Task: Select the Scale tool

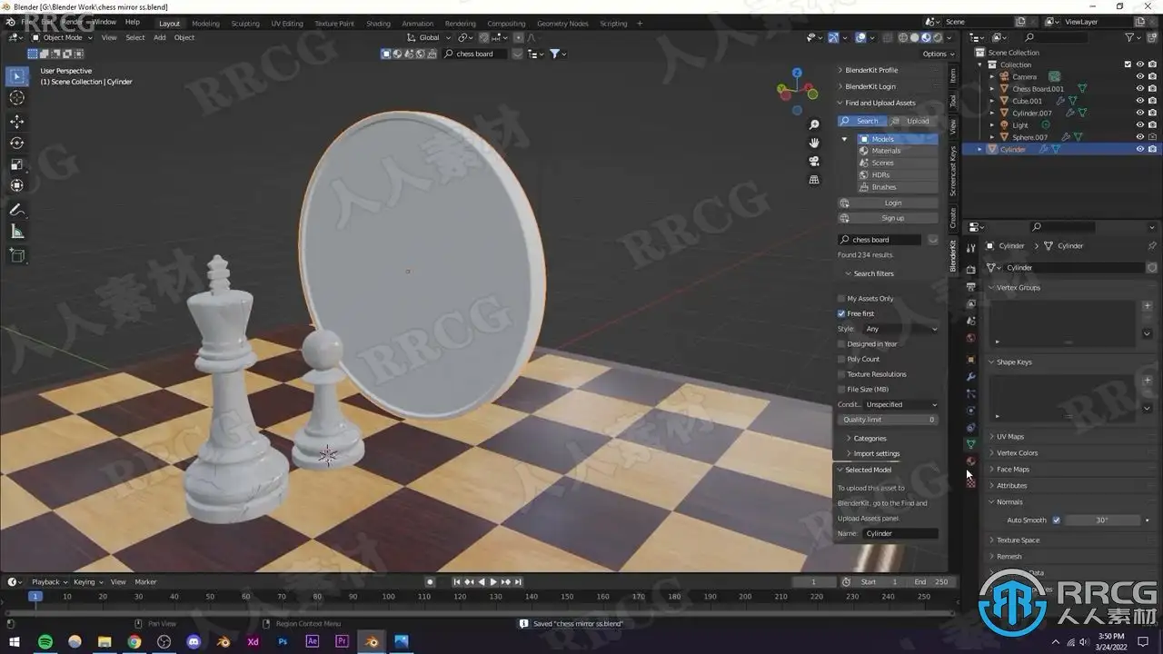Action: coord(17,164)
